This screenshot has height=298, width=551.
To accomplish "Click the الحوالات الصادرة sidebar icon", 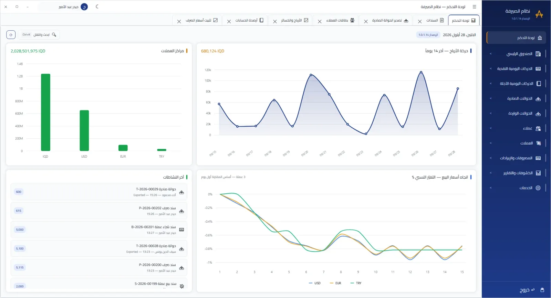I will click(538, 99).
